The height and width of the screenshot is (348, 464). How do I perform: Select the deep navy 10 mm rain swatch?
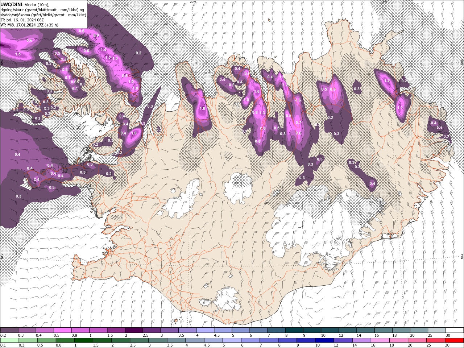tap(324, 340)
